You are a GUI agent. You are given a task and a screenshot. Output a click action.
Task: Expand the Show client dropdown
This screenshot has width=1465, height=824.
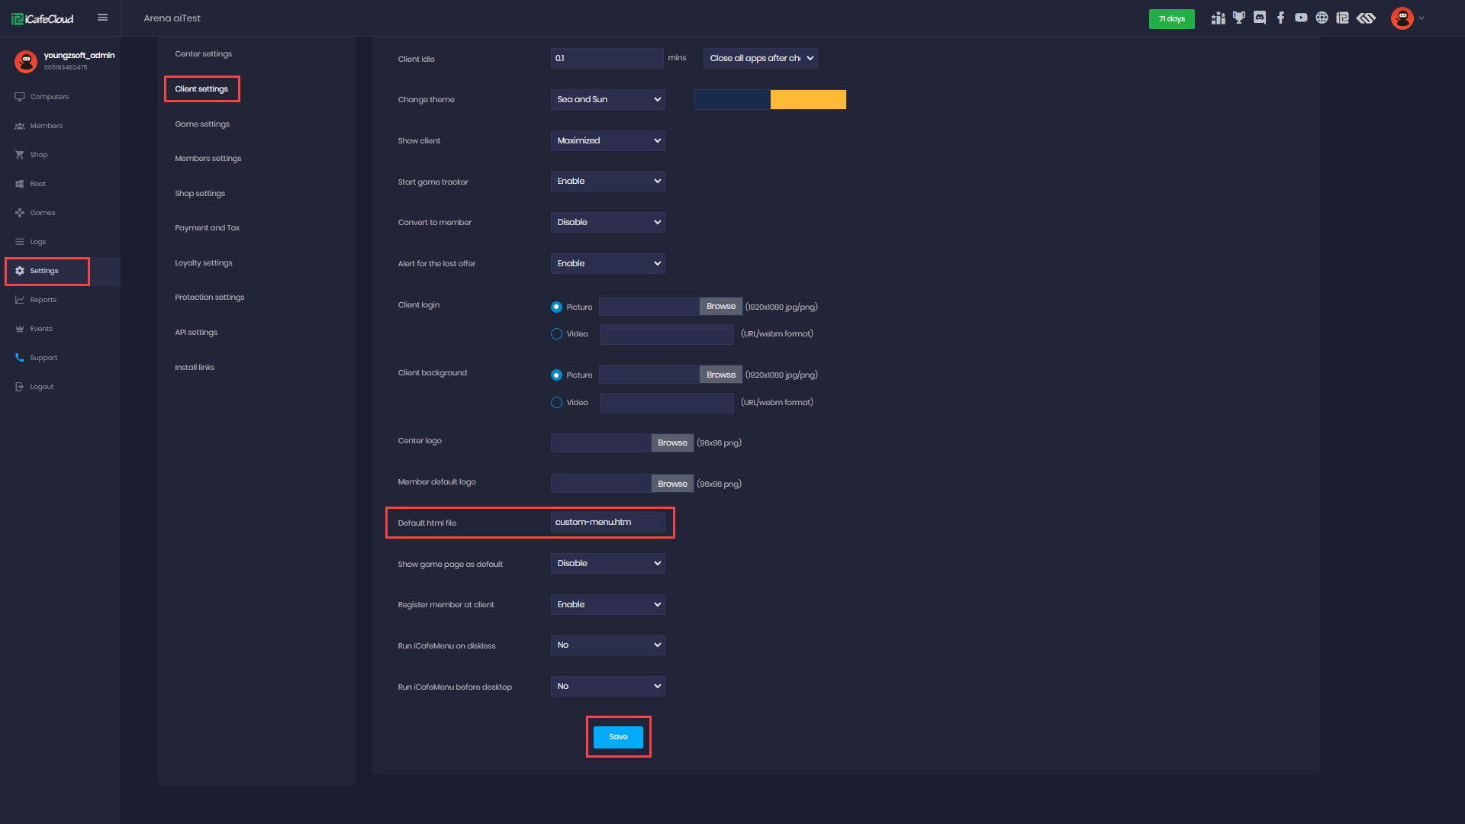click(x=607, y=141)
